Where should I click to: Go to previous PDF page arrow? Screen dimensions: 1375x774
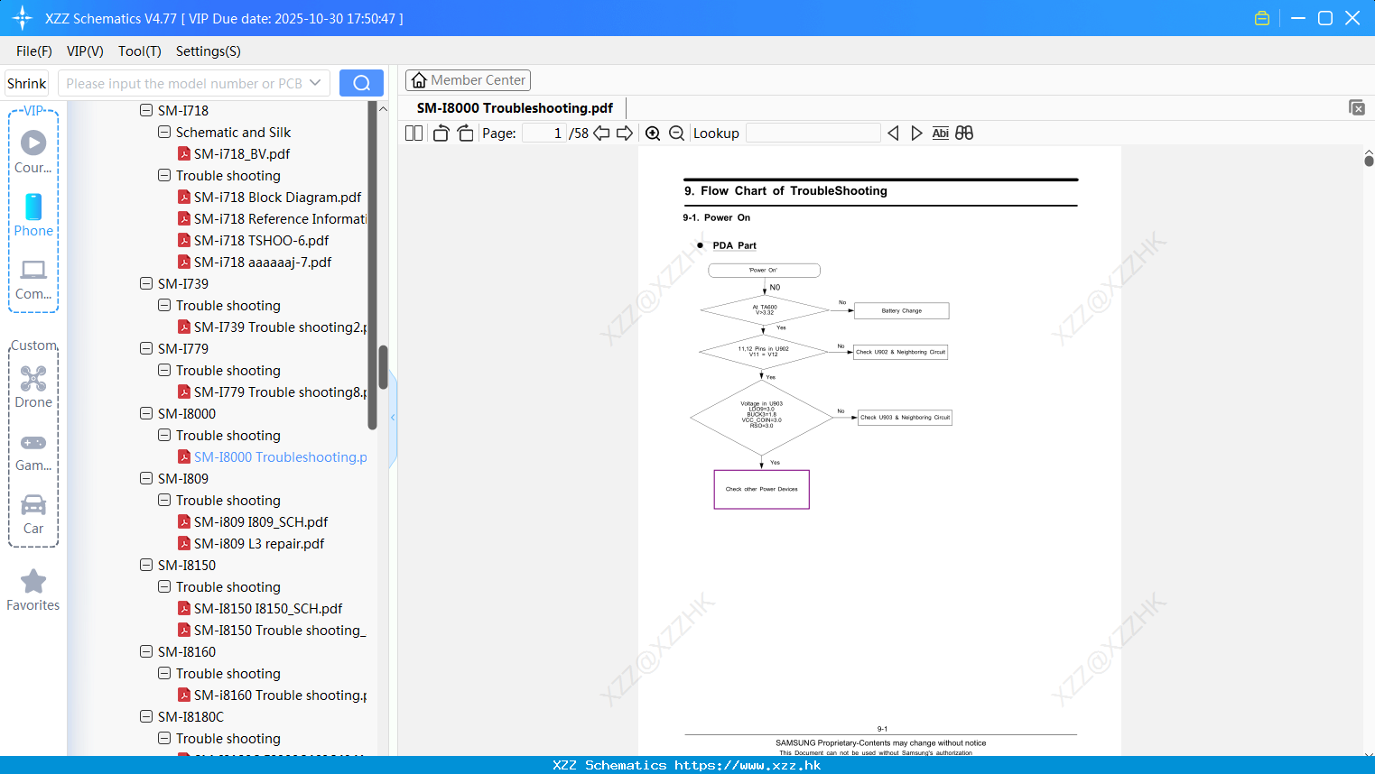pos(601,133)
